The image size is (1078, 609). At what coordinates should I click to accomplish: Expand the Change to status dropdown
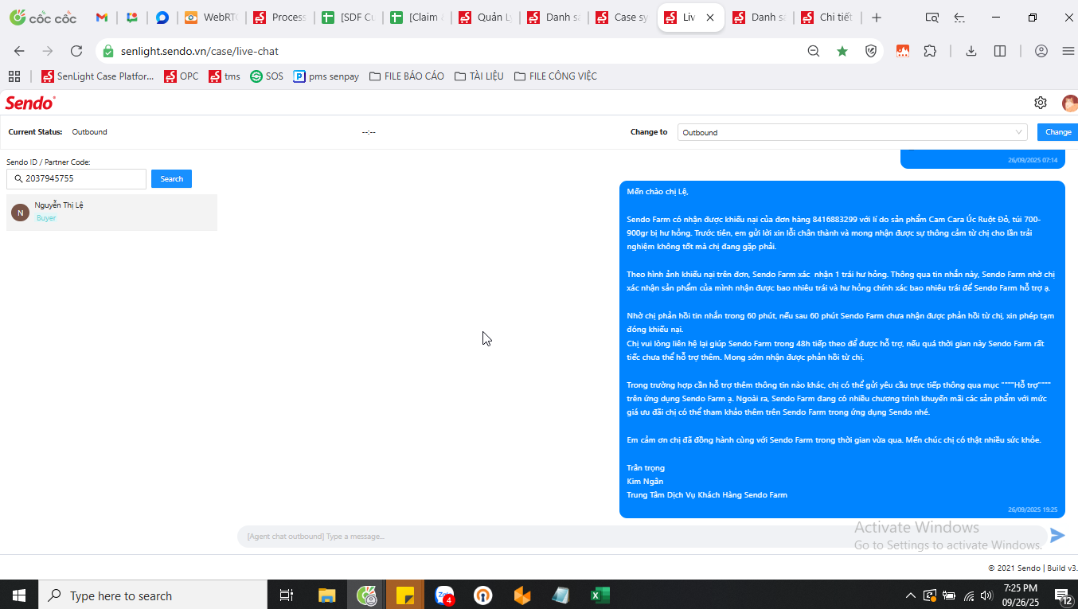[853, 132]
